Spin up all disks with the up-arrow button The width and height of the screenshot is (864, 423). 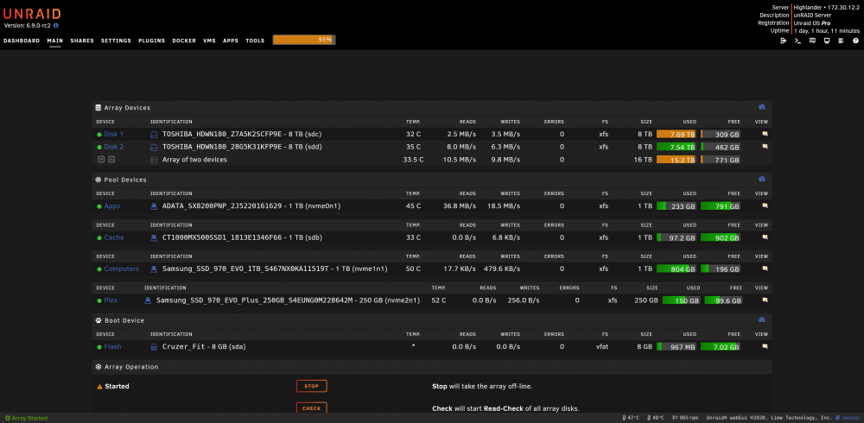[x=111, y=160]
